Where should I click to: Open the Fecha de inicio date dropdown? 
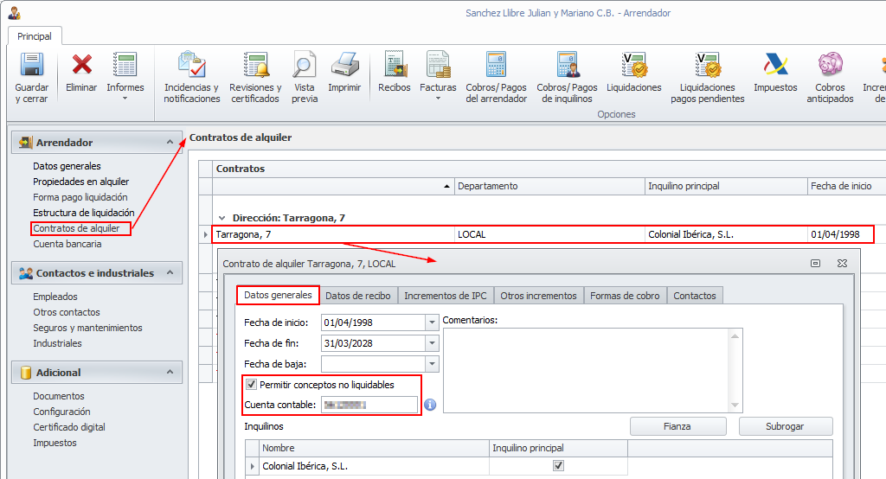(x=433, y=323)
